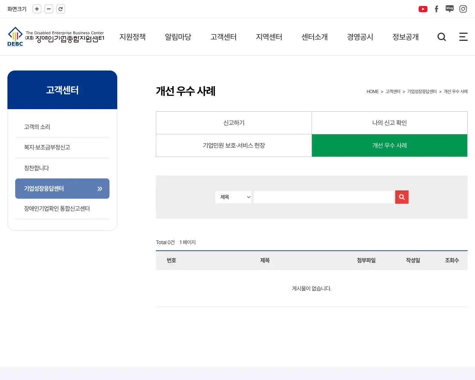The height and width of the screenshot is (380, 475).
Task: Click HOME in breadcrumb
Action: click(x=373, y=92)
